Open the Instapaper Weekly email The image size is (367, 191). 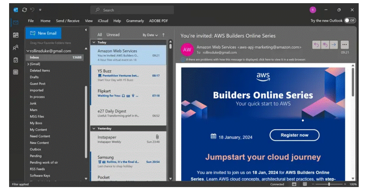pyautogui.click(x=128, y=141)
